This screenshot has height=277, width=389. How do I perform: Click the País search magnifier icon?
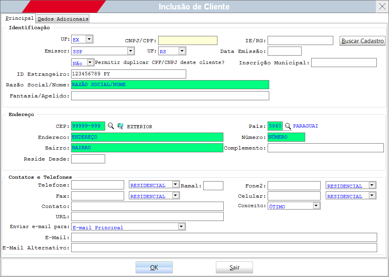288,126
